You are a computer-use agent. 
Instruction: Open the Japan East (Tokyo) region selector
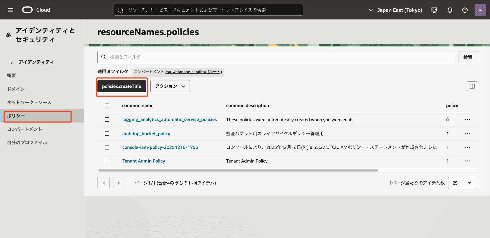[x=395, y=10]
